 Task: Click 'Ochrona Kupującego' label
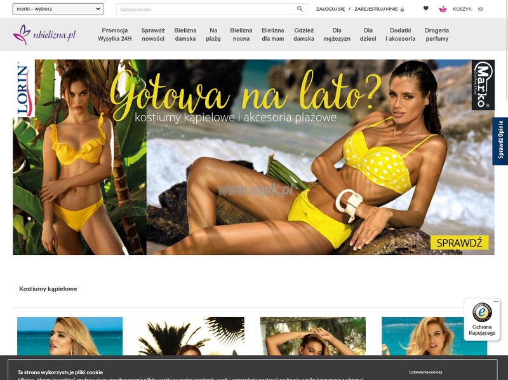click(482, 330)
